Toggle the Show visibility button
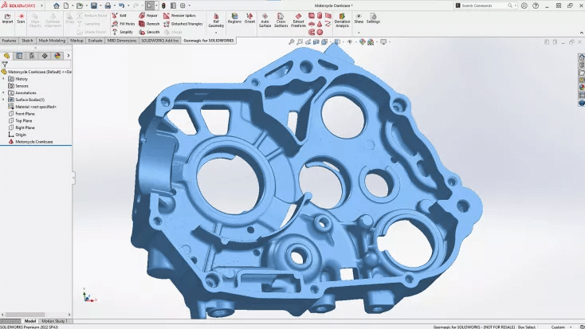This screenshot has height=329, width=585. click(x=359, y=18)
